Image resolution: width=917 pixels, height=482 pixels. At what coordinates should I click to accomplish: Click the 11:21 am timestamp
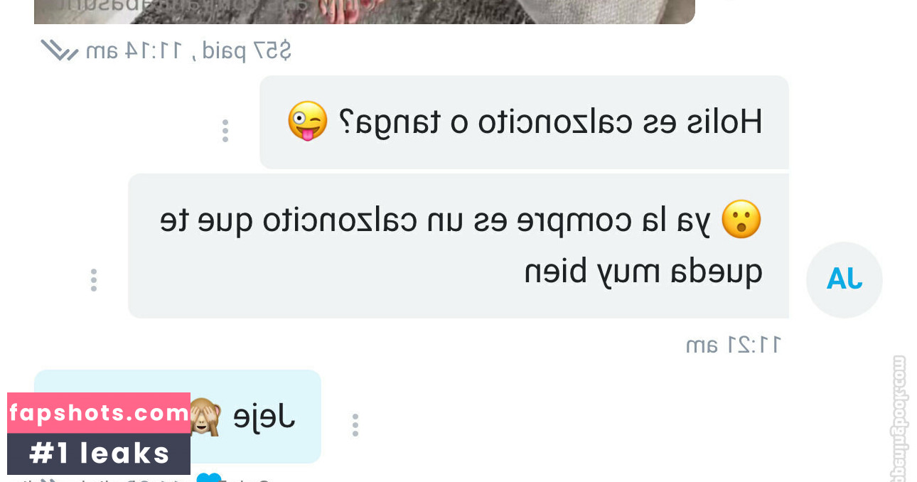pyautogui.click(x=734, y=345)
